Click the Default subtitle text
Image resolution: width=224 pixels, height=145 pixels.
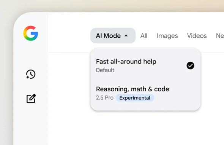[x=105, y=70]
